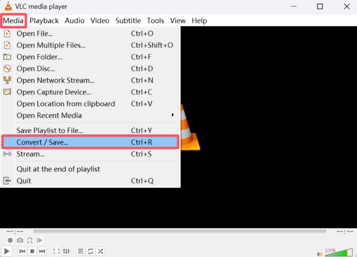
Task: Click the playback seek bar
Action: 178,231
